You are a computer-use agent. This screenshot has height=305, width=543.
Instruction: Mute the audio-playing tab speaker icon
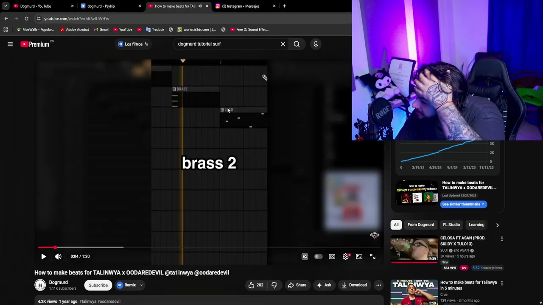pos(200,6)
